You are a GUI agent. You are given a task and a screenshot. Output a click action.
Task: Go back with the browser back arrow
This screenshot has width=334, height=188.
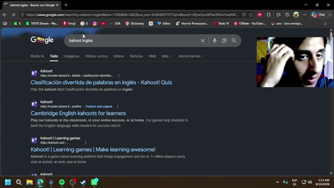[5, 15]
